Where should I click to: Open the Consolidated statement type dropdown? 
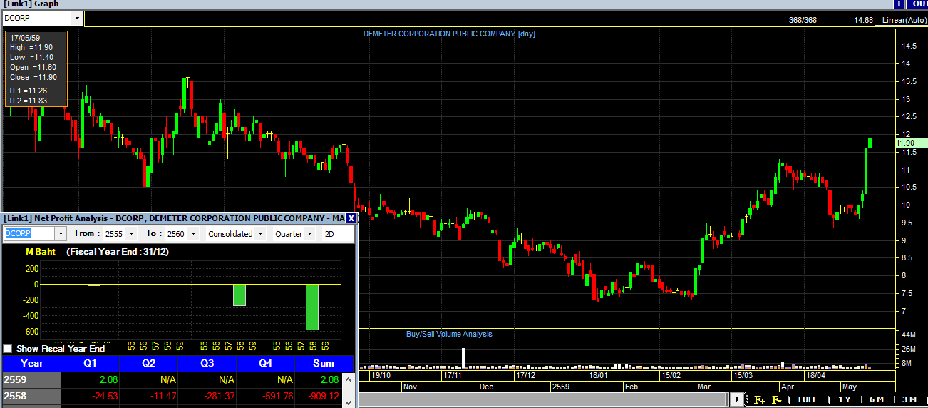click(x=261, y=233)
